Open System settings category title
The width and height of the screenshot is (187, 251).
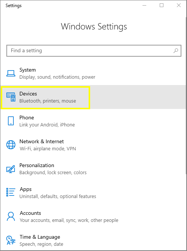coord(28,70)
